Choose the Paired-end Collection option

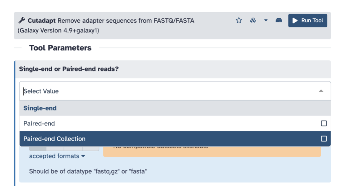175,139
